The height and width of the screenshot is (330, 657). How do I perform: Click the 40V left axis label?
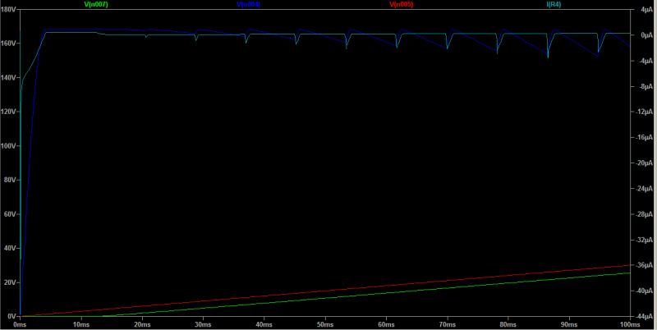click(x=10, y=248)
